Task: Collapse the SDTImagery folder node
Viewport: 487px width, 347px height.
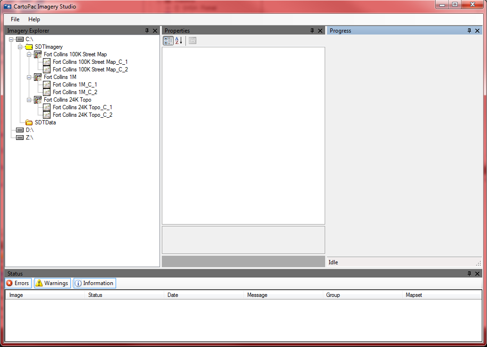Action: click(20, 47)
